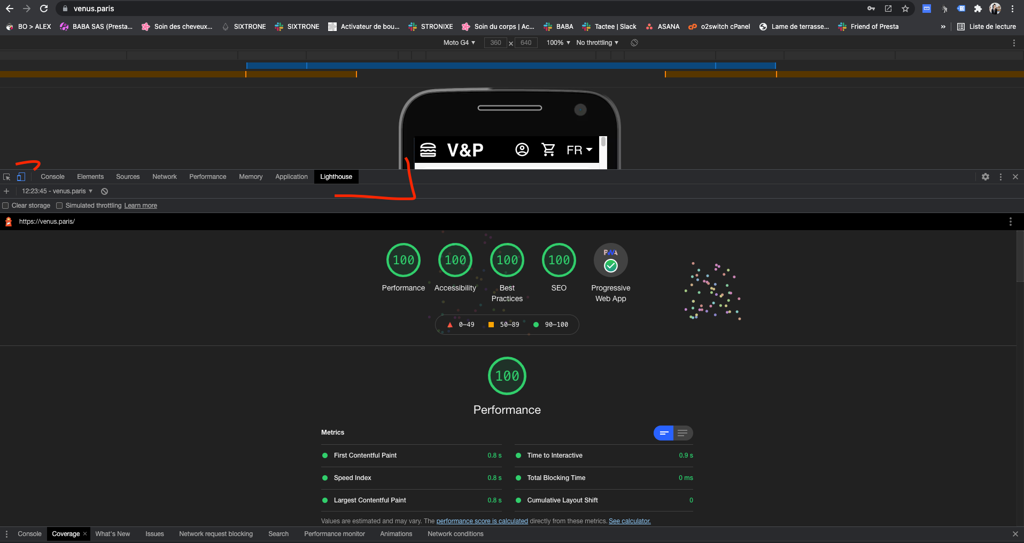Viewport: 1024px width, 543px height.
Task: Open the Issues drawer tab
Action: [154, 534]
